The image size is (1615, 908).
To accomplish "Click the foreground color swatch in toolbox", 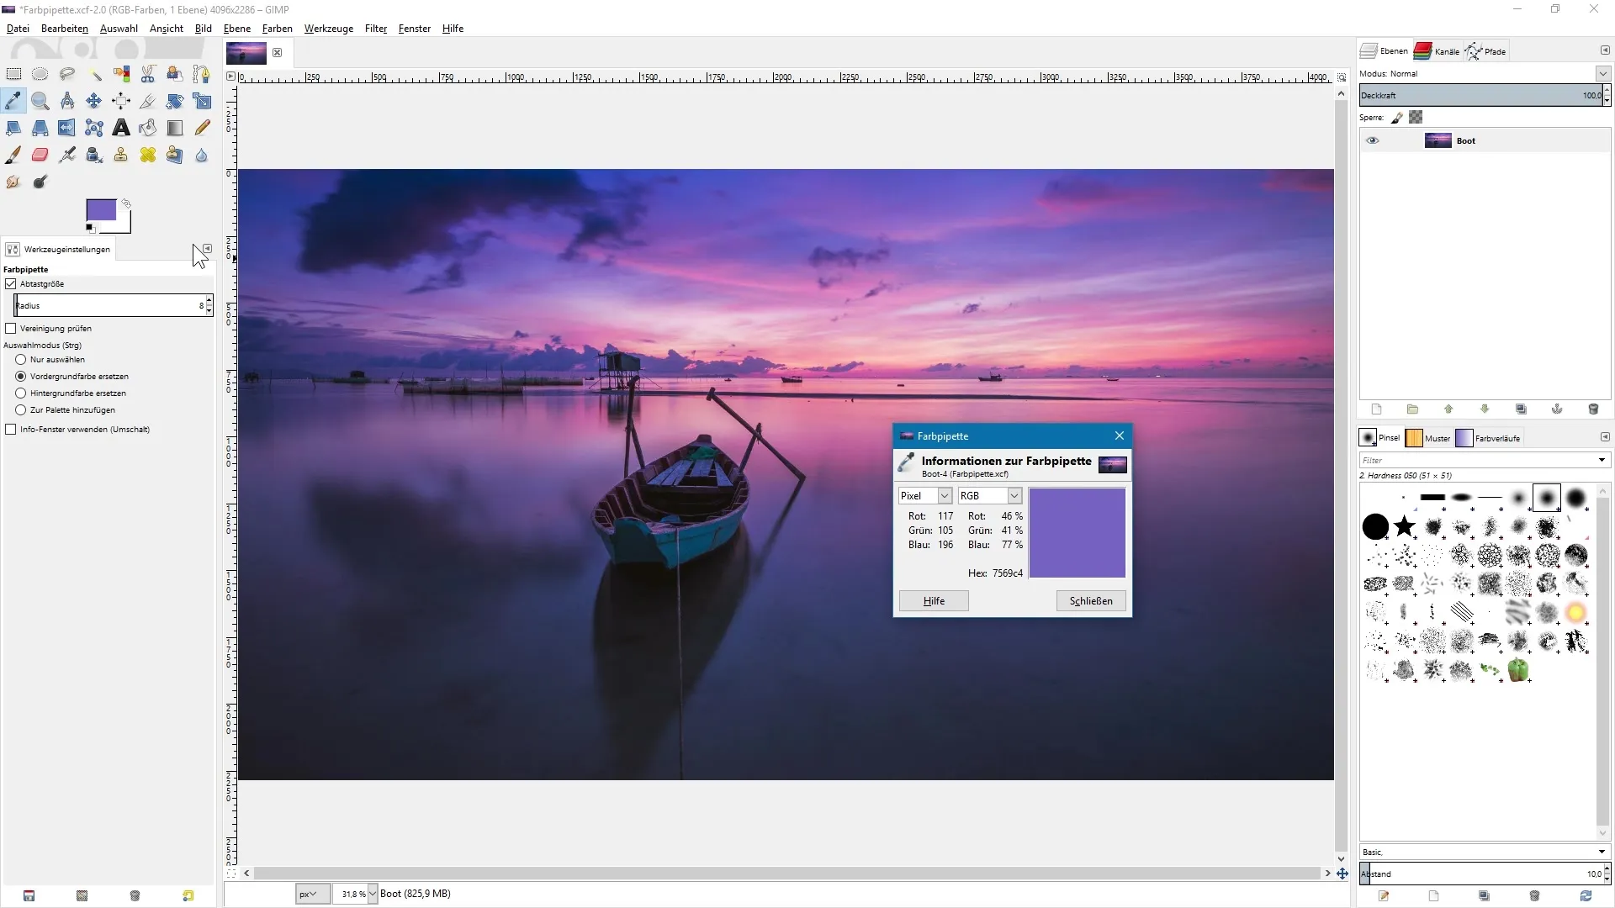I will 101,210.
